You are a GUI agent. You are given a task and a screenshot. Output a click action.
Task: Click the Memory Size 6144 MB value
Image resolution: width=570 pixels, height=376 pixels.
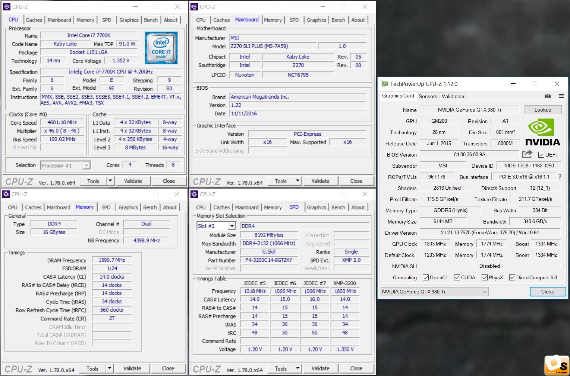click(x=443, y=221)
